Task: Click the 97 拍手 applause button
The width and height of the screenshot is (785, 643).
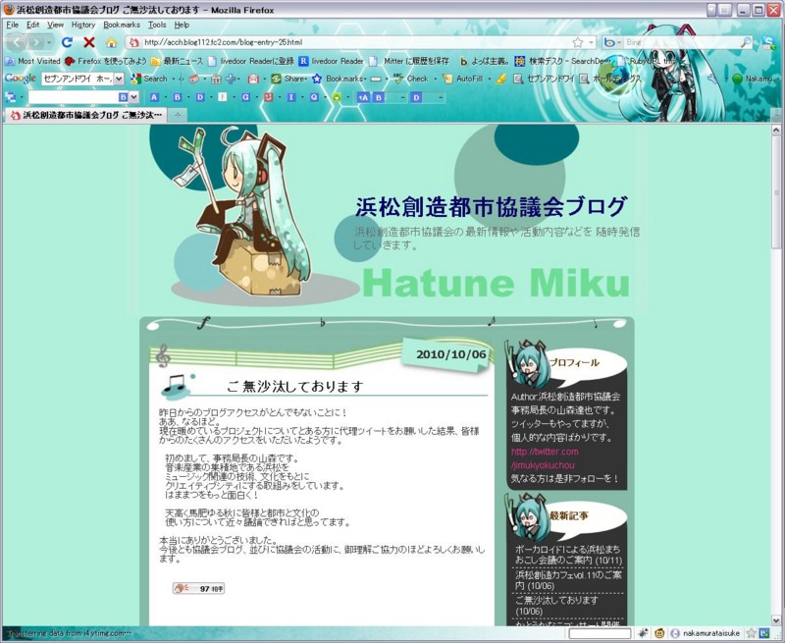Action: pyautogui.click(x=199, y=588)
